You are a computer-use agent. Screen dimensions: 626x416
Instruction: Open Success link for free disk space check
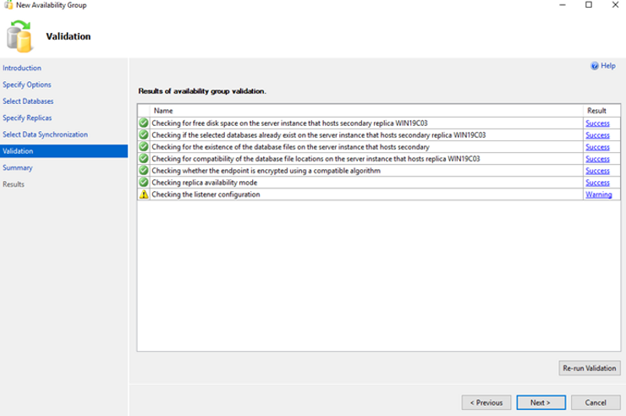pyautogui.click(x=597, y=123)
